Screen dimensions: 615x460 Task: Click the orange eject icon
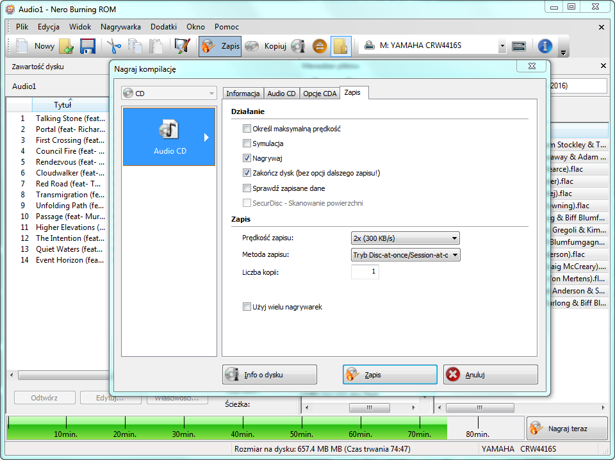[x=320, y=46]
